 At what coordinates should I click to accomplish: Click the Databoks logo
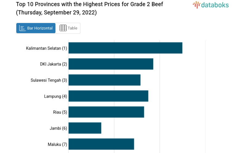tap(211, 5)
